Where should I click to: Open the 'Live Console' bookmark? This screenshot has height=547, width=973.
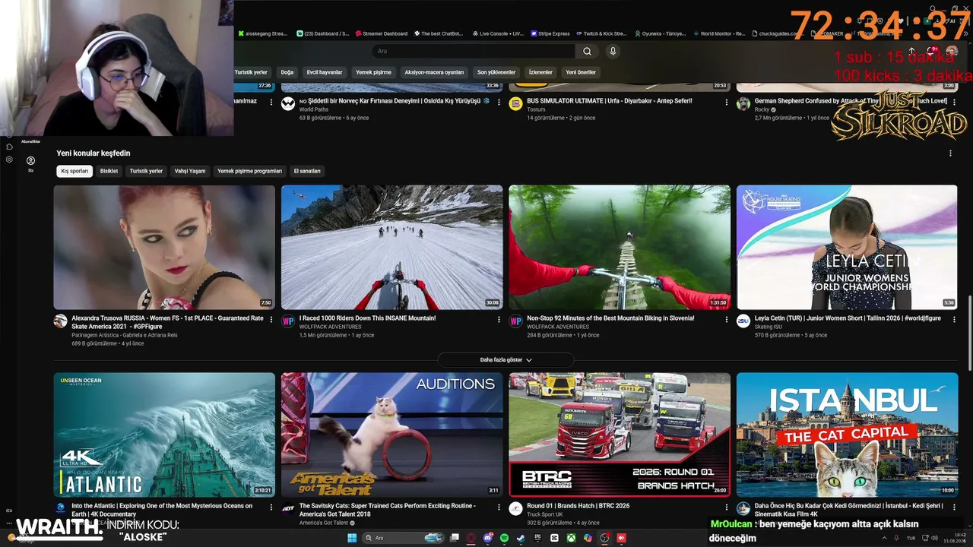click(x=498, y=33)
